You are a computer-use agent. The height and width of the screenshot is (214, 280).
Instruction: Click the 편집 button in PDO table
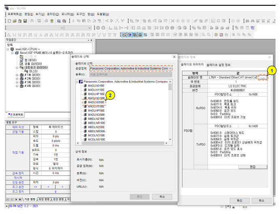click(252, 166)
